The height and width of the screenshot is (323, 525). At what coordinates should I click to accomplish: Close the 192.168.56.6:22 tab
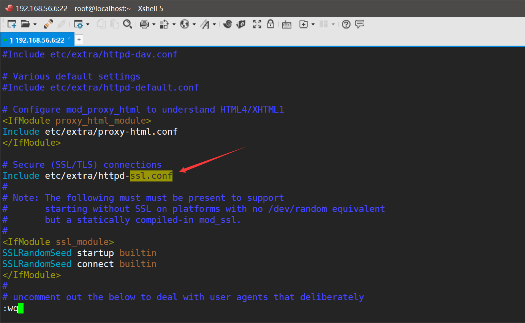(70, 38)
